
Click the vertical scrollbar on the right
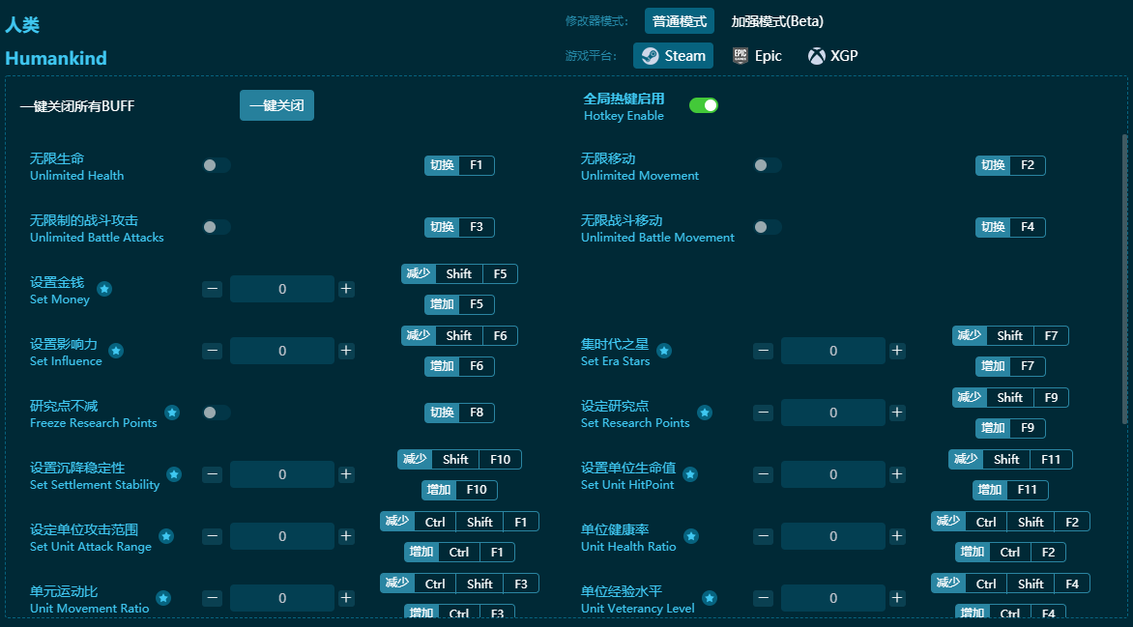click(1124, 278)
